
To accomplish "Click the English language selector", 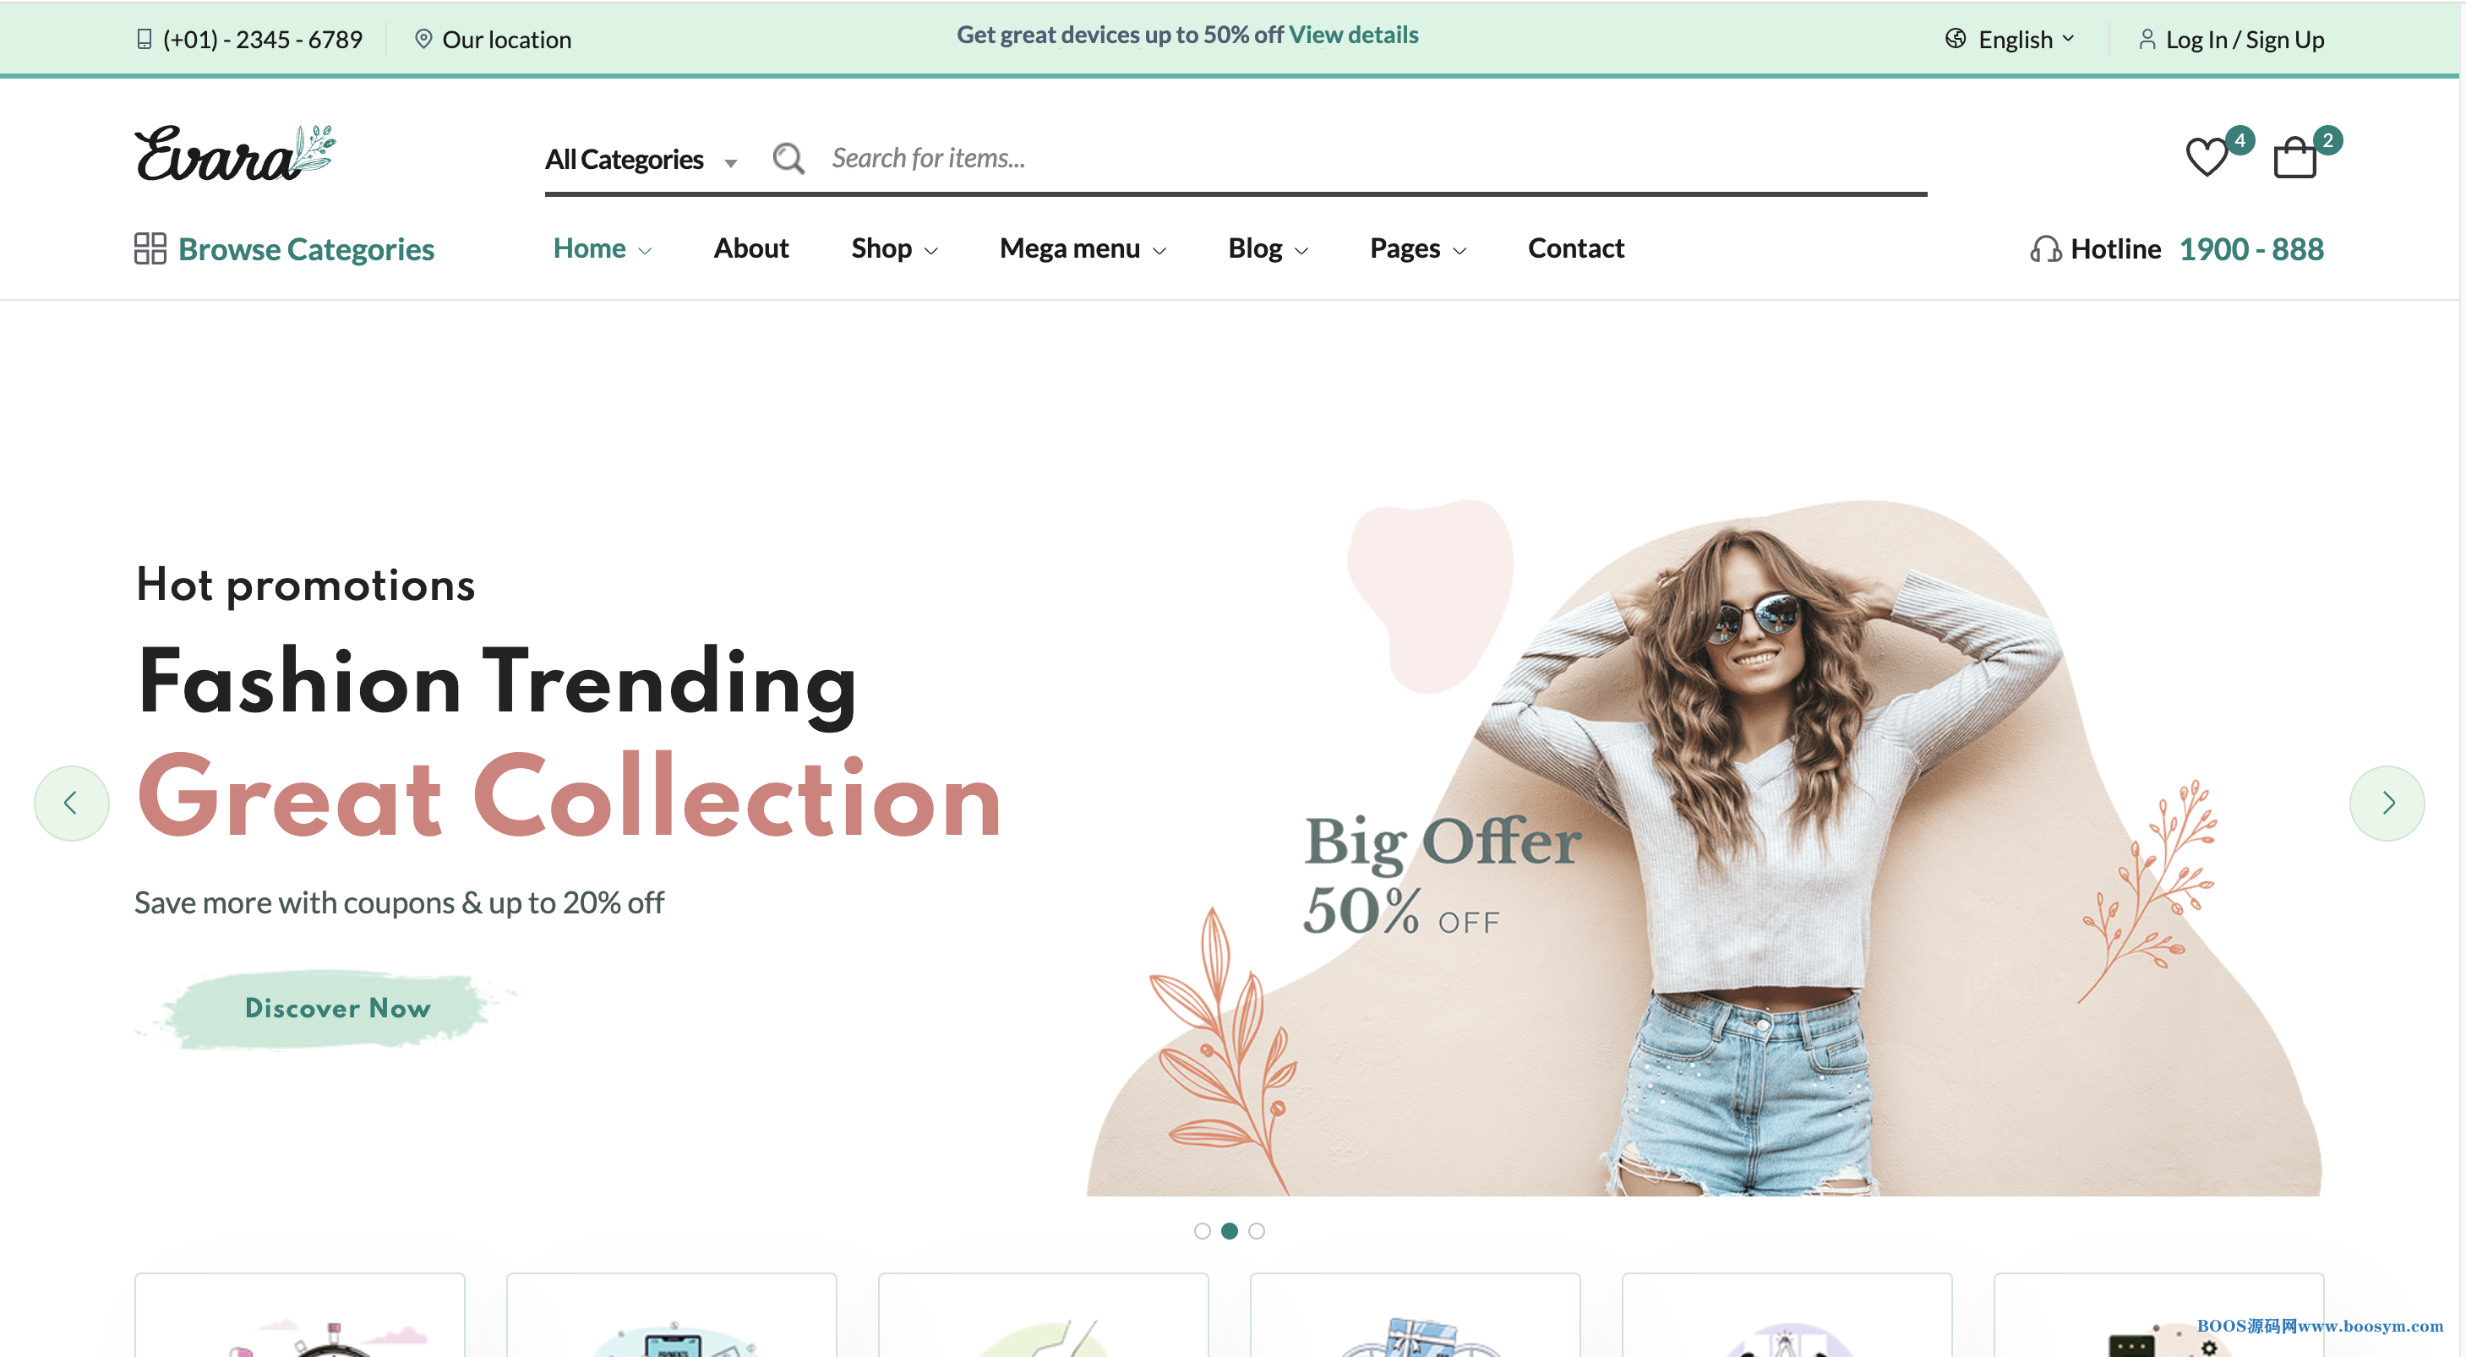I will [x=2011, y=37].
